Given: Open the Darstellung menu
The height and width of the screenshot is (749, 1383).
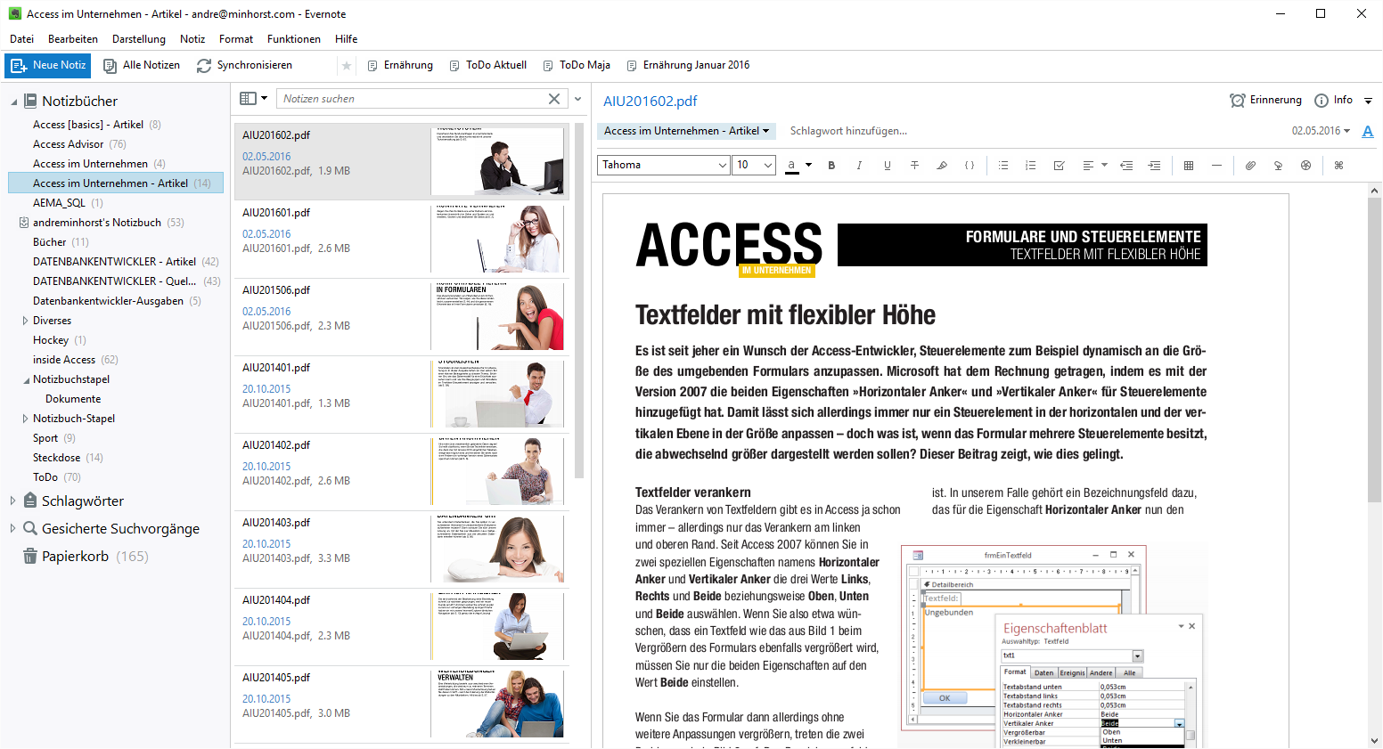Looking at the screenshot, I should coord(139,39).
